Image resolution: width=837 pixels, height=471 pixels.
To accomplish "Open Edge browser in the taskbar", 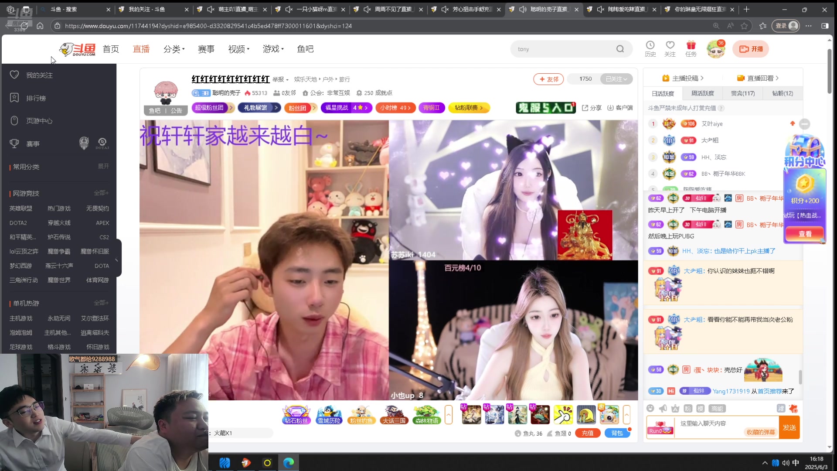I will point(289,463).
